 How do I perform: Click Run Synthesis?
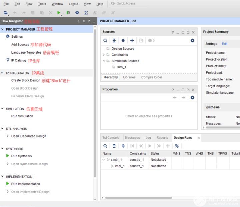point(21,156)
